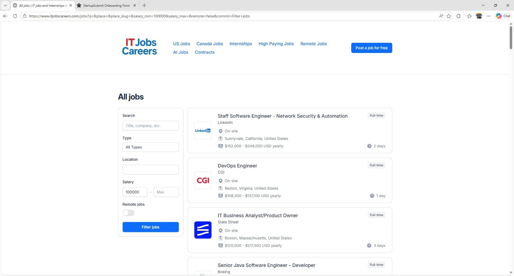Click the CGI company logo

point(203,180)
